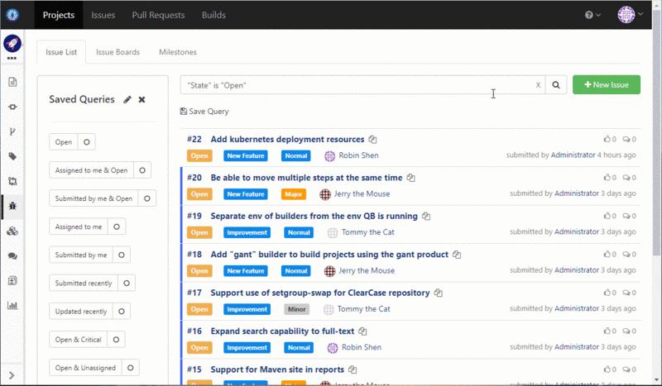Click the New Issue button
This screenshot has height=386, width=662.
click(606, 85)
